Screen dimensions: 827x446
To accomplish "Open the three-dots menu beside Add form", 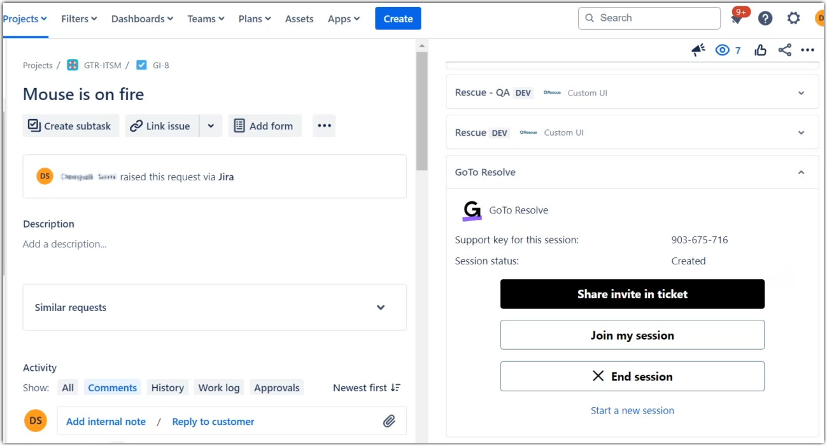I will (x=324, y=126).
